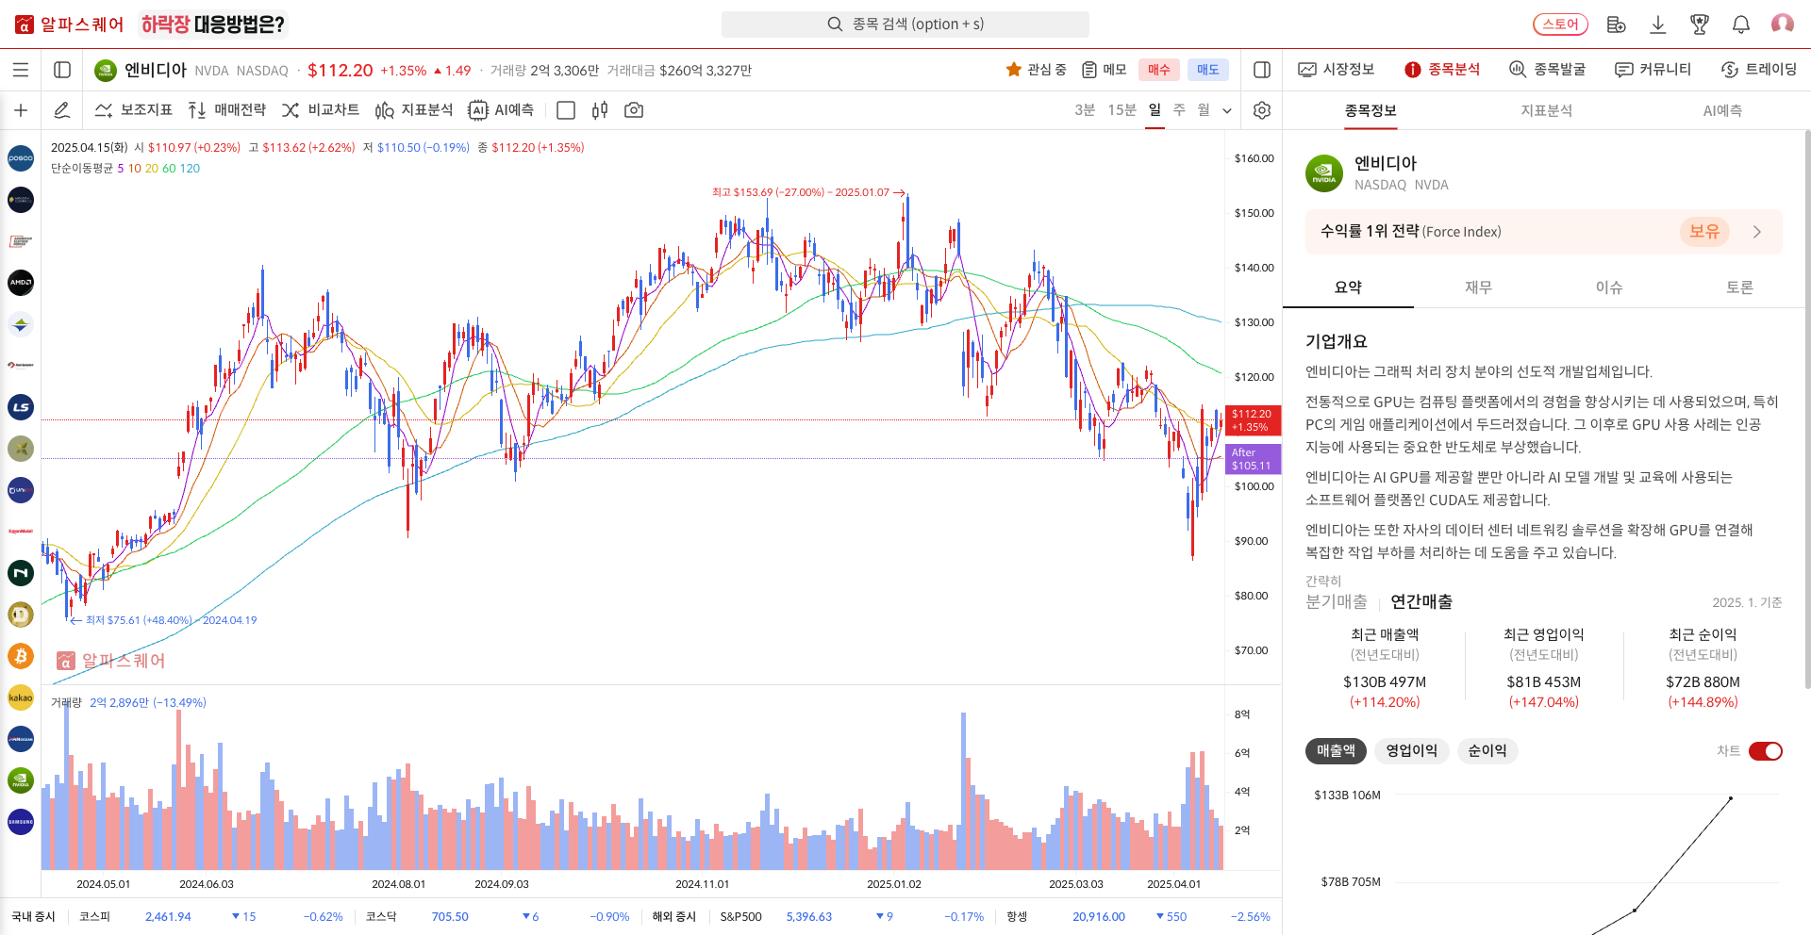1811x935 pixels.
Task: Select Kakao in watchlist sidebar
Action: click(21, 697)
